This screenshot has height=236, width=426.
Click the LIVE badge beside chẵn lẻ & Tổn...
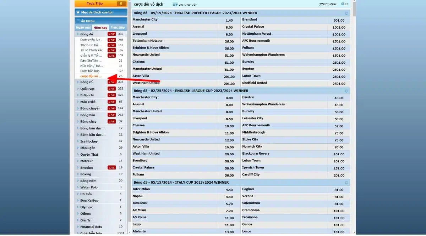[111, 56]
